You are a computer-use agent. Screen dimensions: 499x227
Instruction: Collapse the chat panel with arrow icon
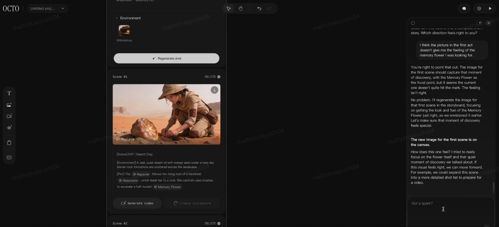tap(479, 23)
